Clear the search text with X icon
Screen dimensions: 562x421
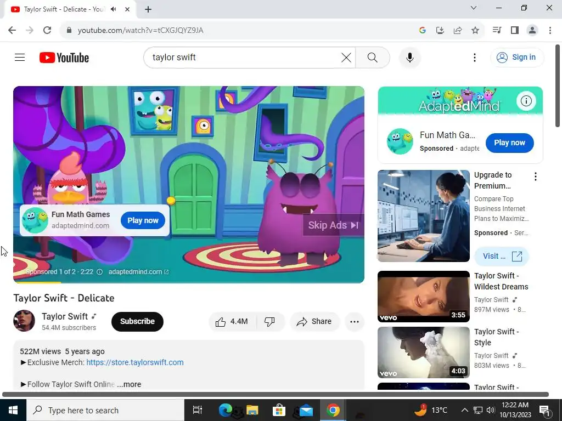coord(346,57)
